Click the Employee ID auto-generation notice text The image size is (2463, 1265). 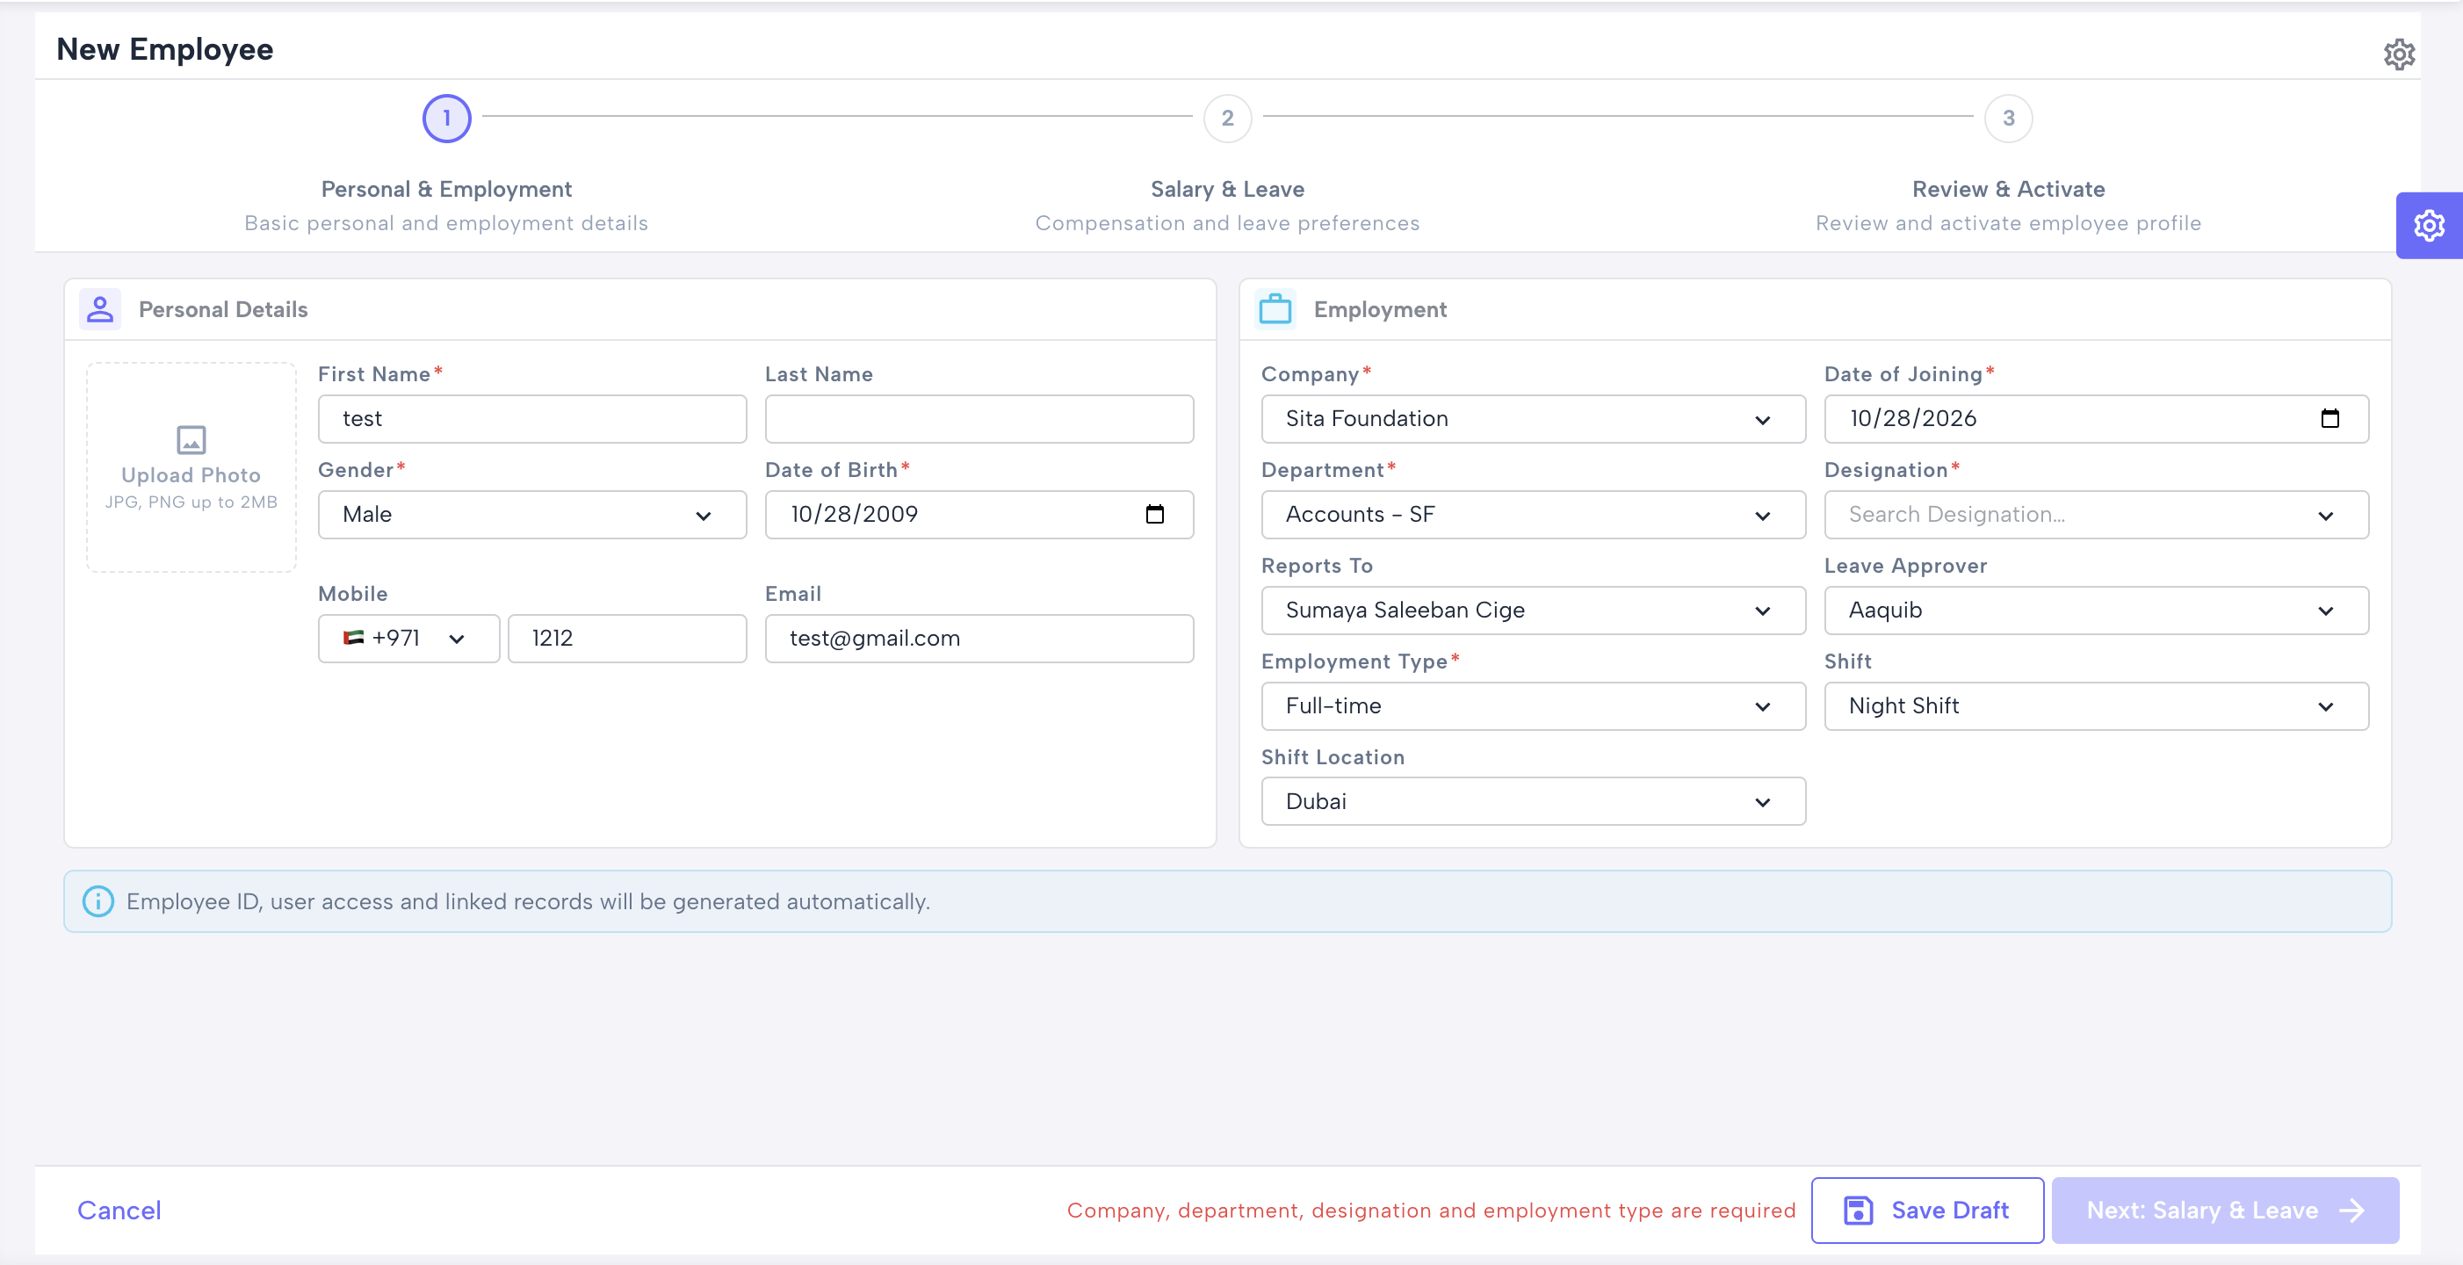528,901
